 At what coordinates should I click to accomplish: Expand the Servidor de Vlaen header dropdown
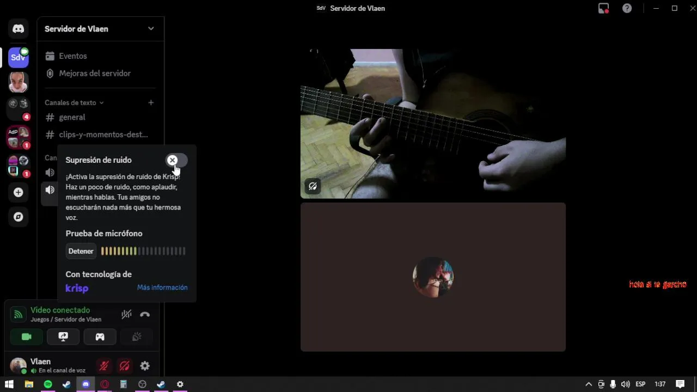pyautogui.click(x=151, y=29)
